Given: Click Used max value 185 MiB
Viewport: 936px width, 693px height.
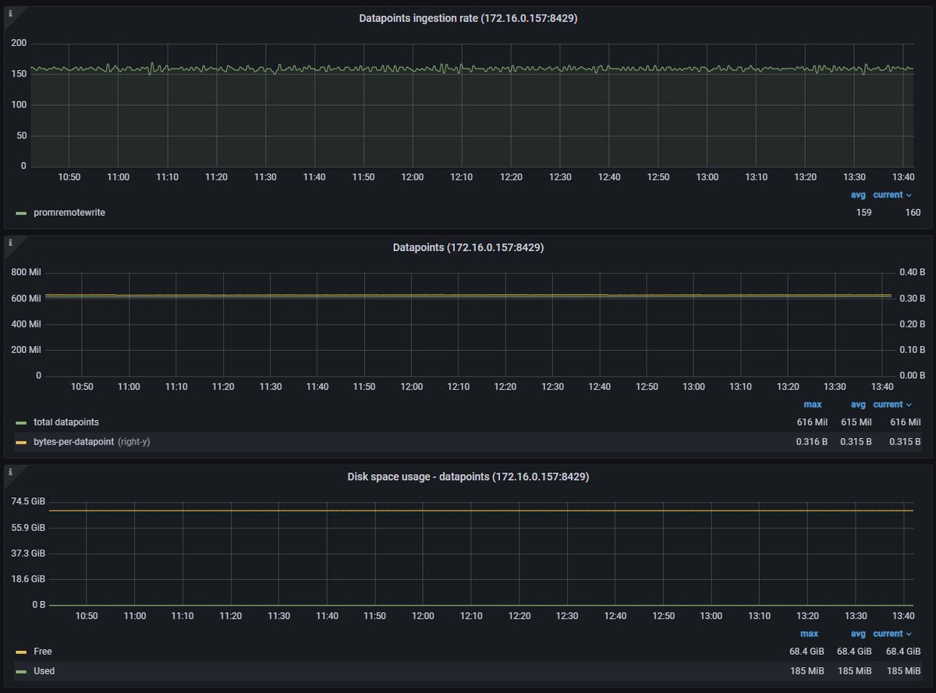Looking at the screenshot, I should 807,670.
